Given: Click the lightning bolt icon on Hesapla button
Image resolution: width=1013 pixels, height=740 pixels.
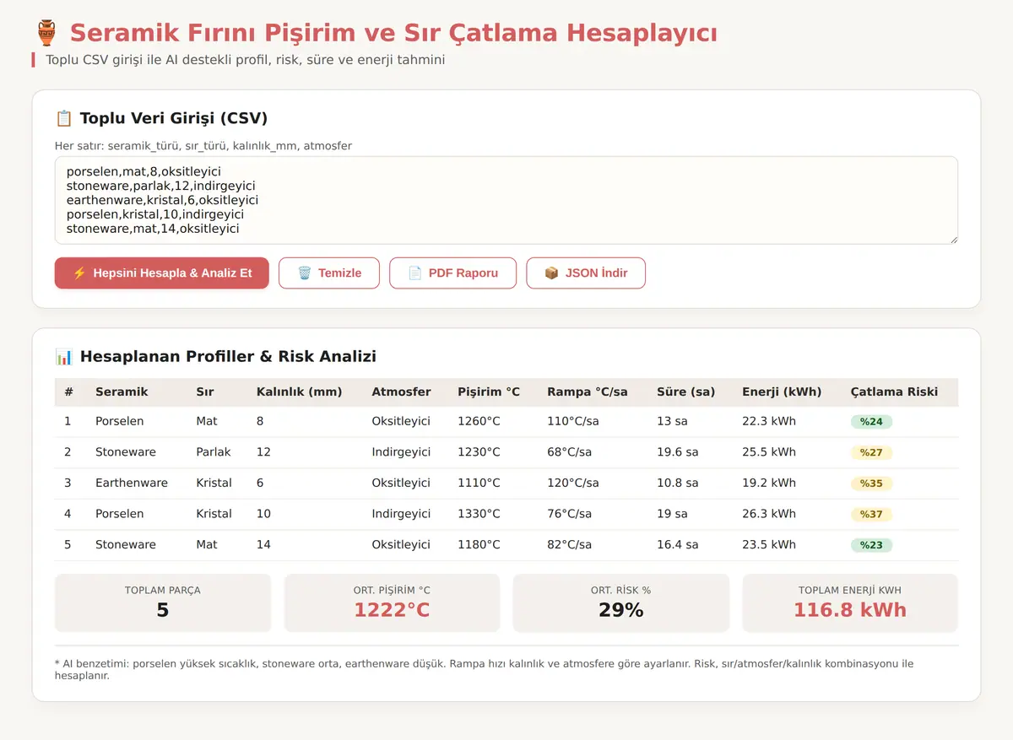Looking at the screenshot, I should click(x=79, y=273).
